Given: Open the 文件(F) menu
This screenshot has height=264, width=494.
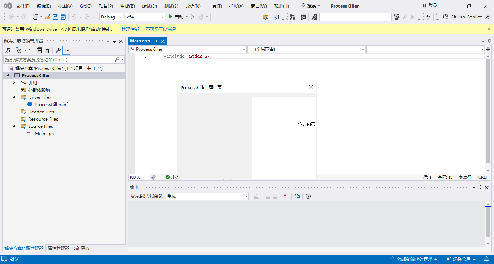Looking at the screenshot, I should [23, 6].
